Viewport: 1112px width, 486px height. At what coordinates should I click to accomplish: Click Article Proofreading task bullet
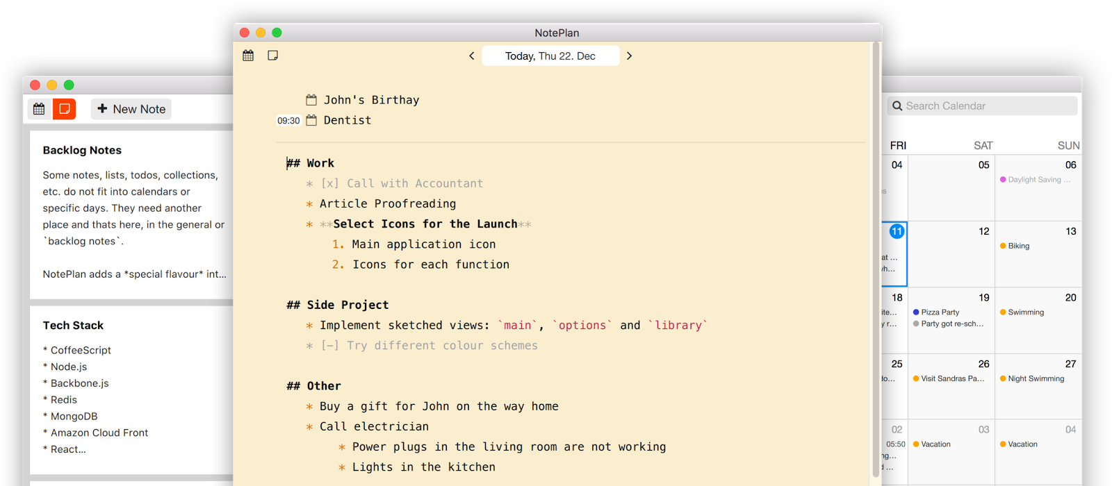(309, 204)
